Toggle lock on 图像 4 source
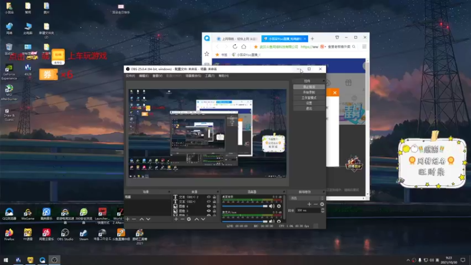 coord(214,206)
